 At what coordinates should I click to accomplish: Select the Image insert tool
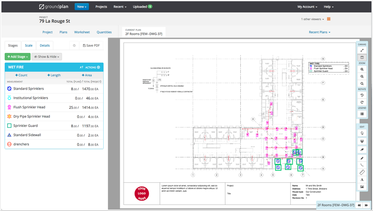(362, 187)
